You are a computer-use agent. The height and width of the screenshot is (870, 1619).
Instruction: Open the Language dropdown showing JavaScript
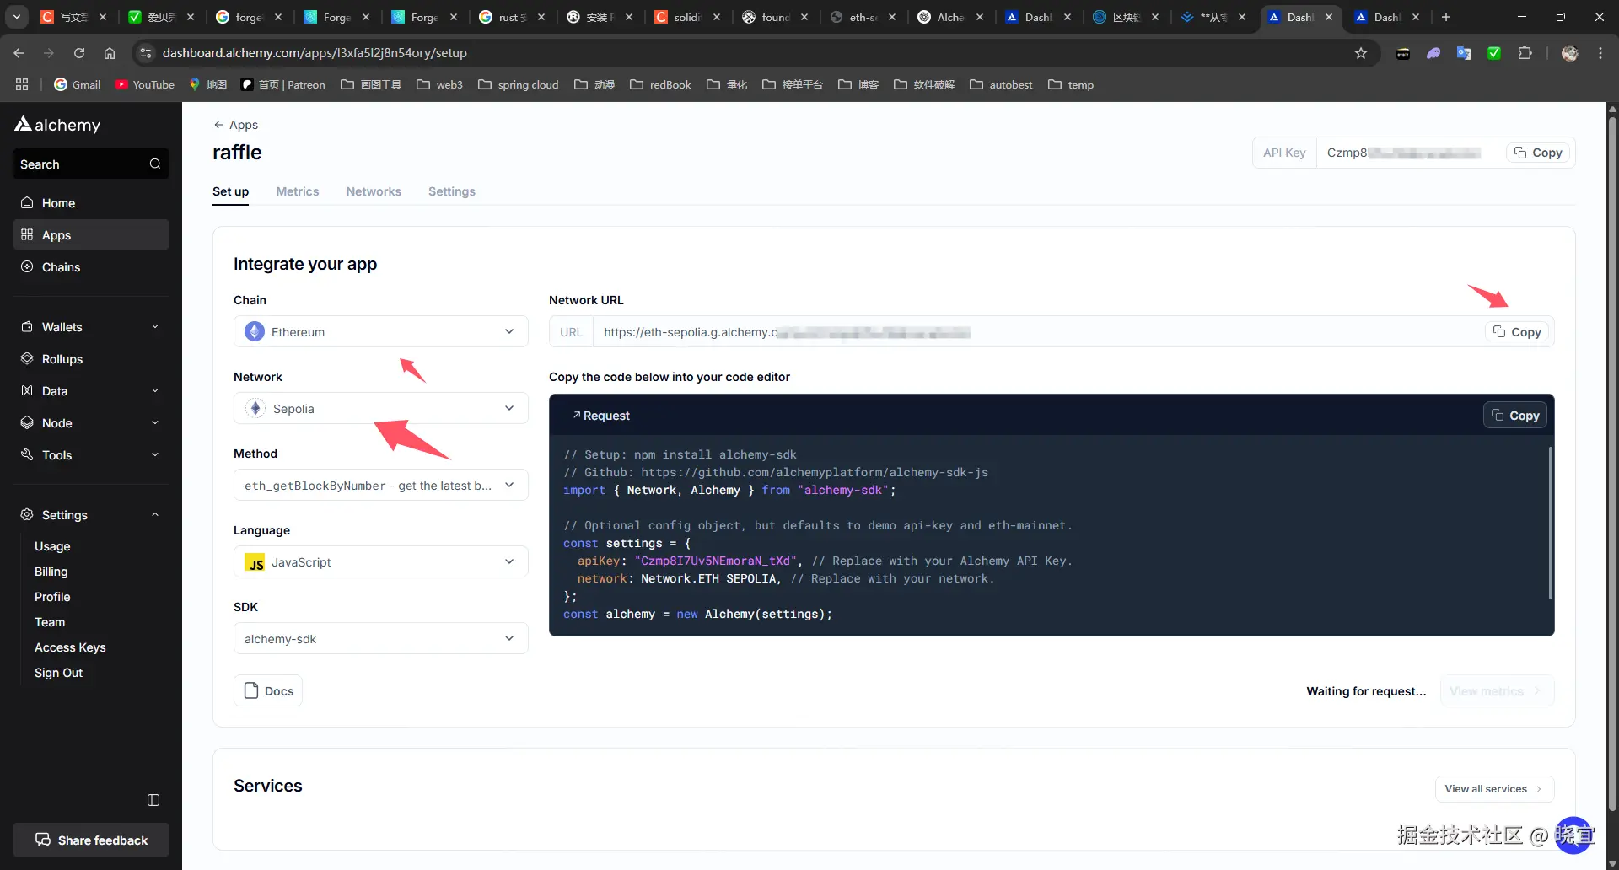(381, 561)
